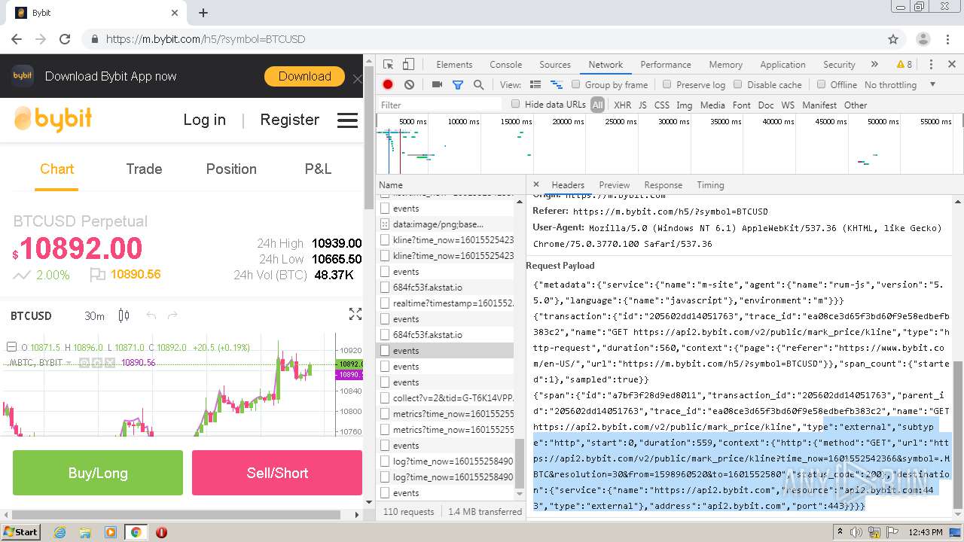964x542 pixels.
Task: Open the Performance panel
Action: click(666, 65)
